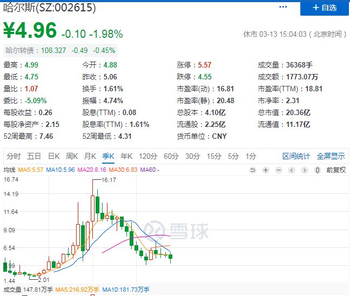350x296 pixels.
Task: Click the 16.17 peak price marker
Action: pos(109,180)
